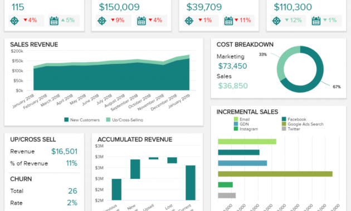This screenshot has width=351, height=211.
Task: Click the calendar icon in the $39,709 card
Action: coord(228,21)
